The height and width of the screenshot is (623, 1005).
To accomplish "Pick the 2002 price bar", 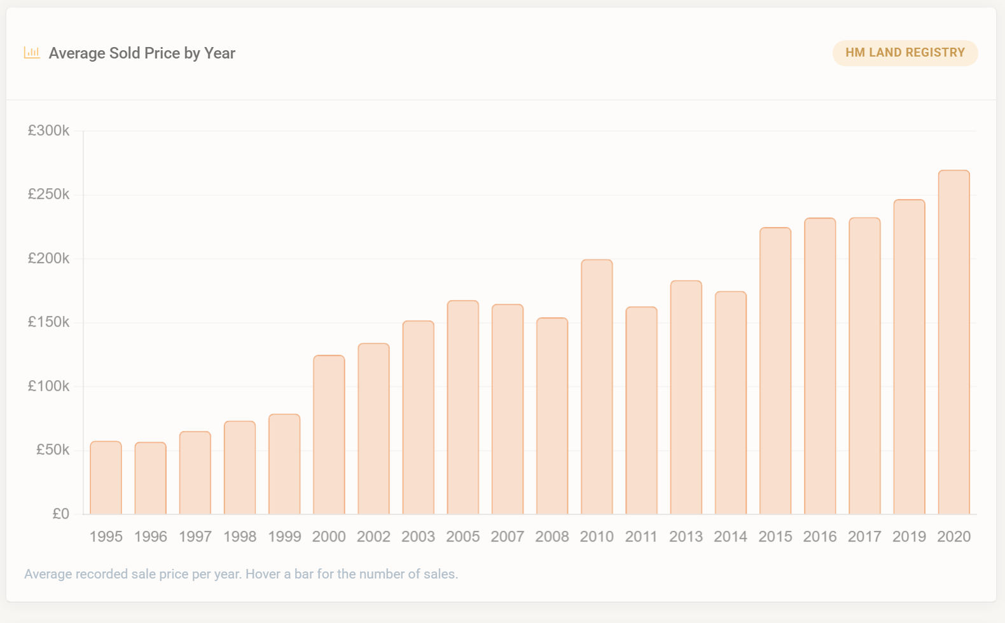I will coord(373,428).
